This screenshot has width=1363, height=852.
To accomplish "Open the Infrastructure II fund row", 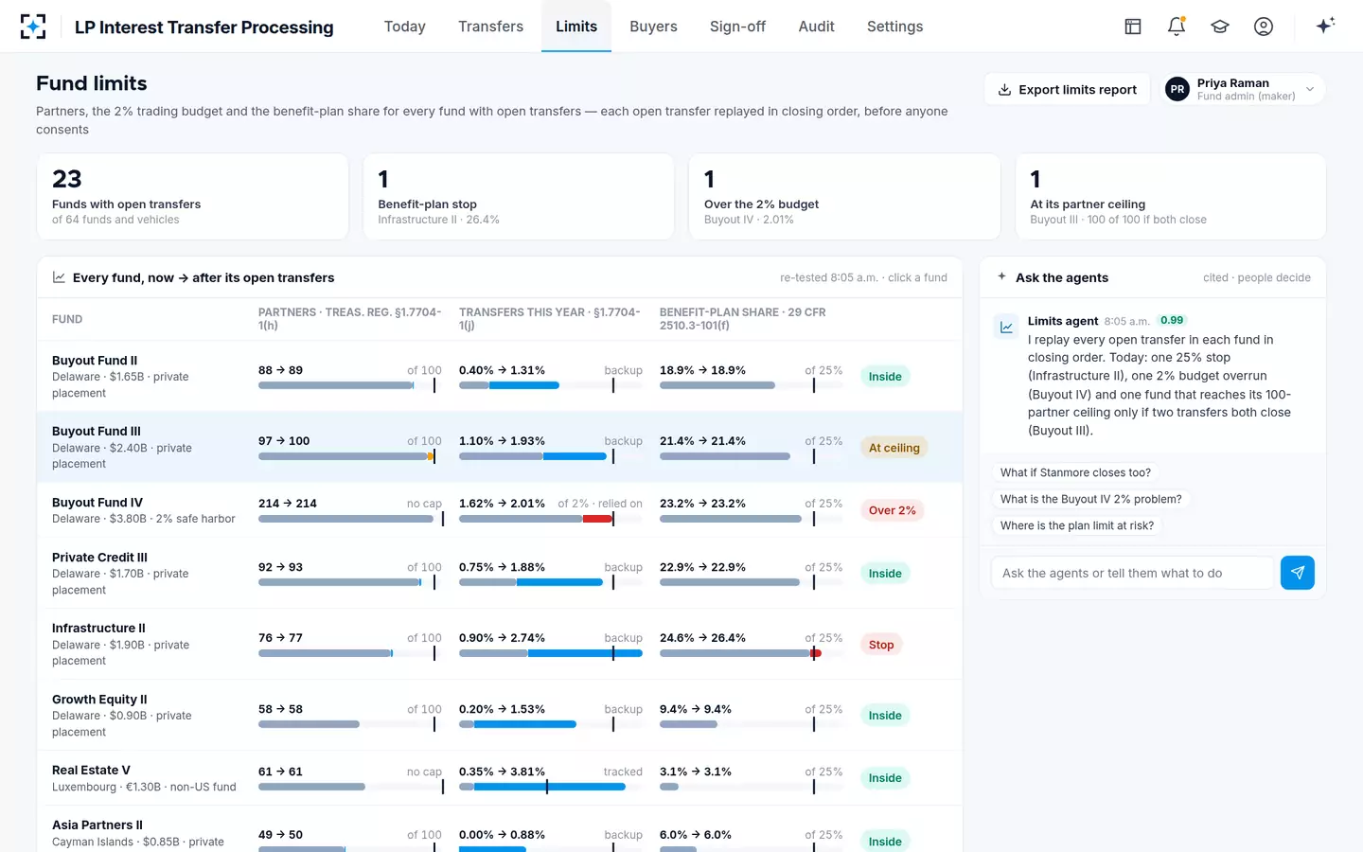I will coord(500,644).
